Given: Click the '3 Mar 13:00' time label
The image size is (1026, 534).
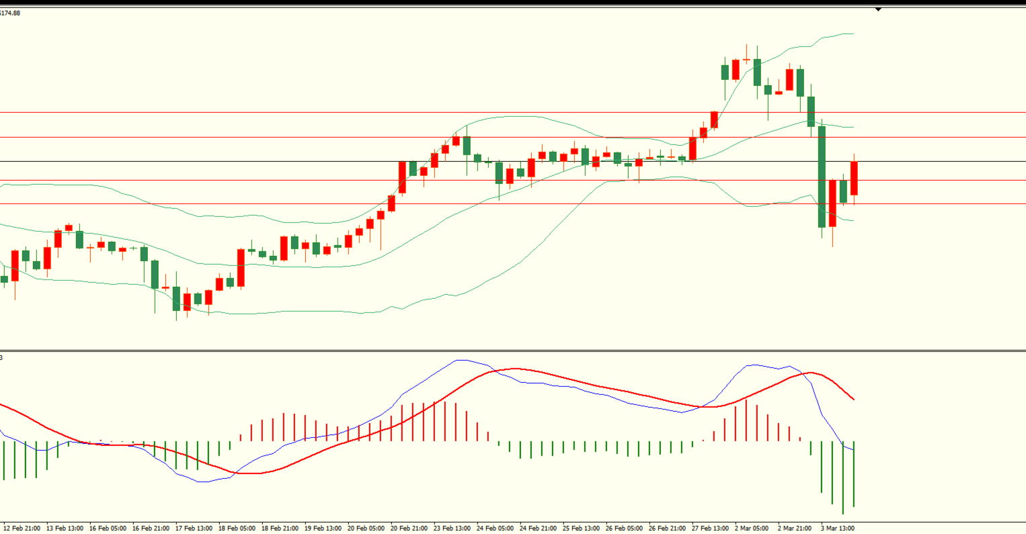Looking at the screenshot, I should click(x=838, y=529).
